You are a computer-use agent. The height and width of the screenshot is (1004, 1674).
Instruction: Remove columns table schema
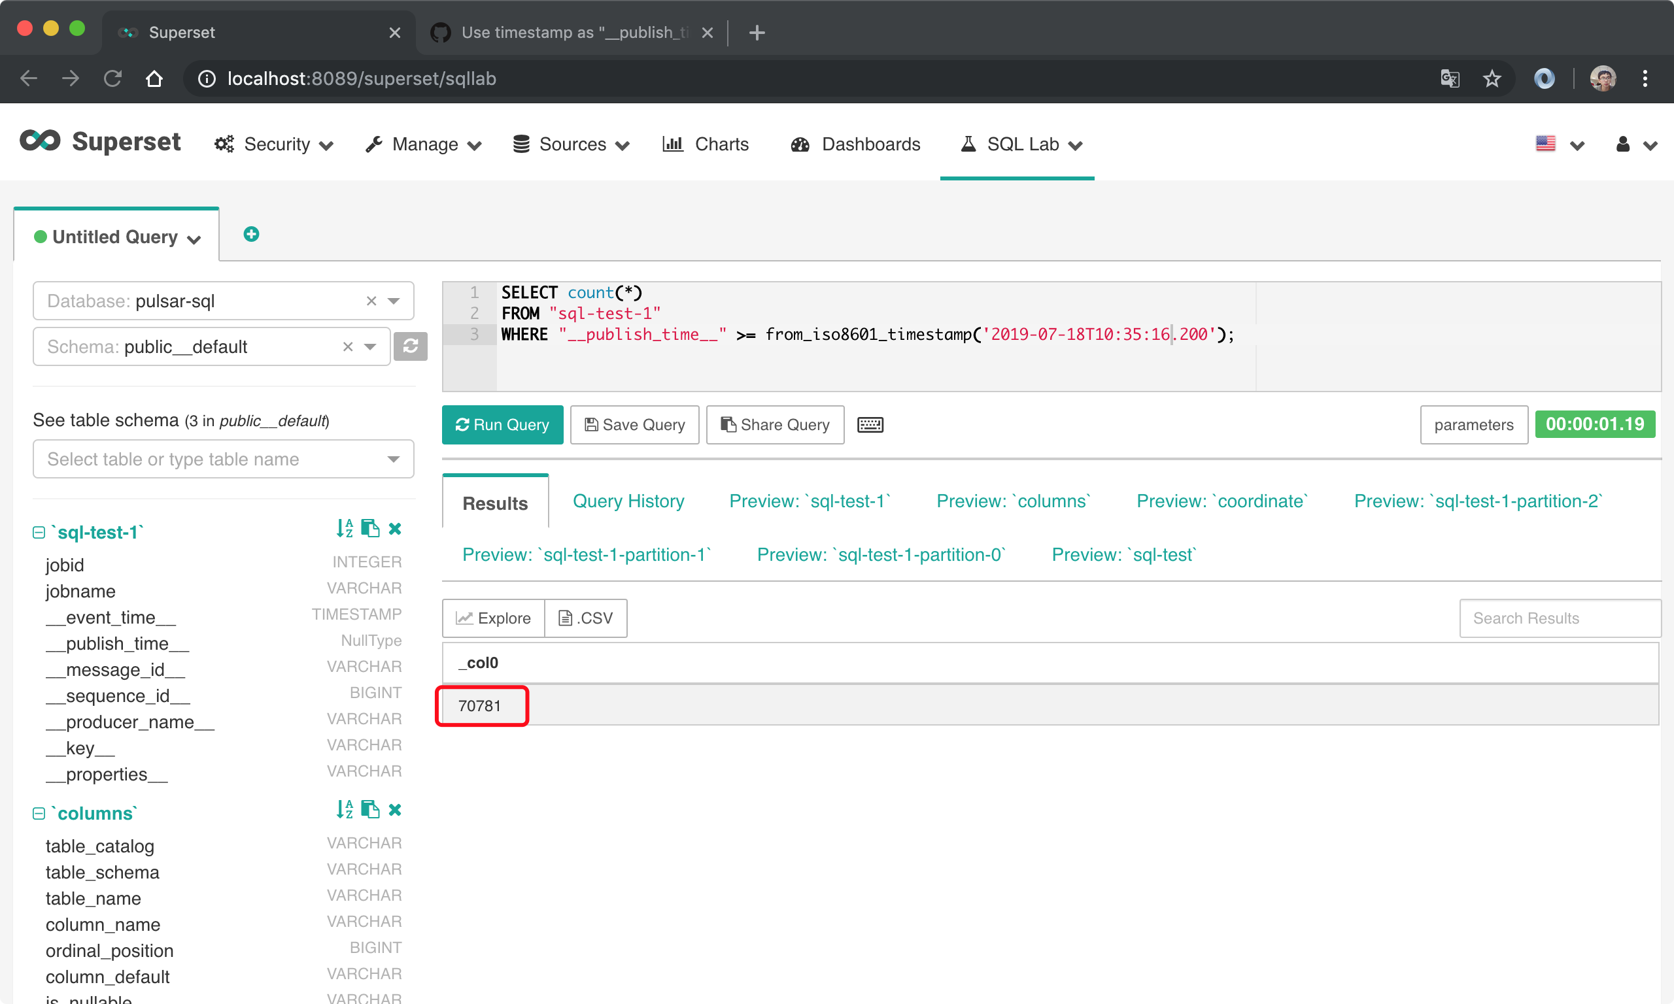(395, 809)
